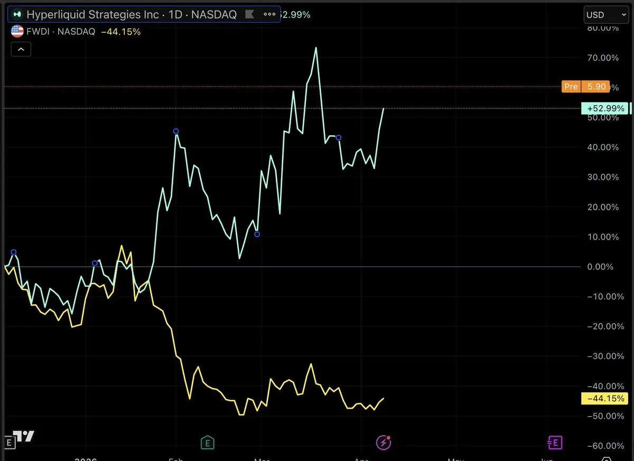The width and height of the screenshot is (634, 461).
Task: Open the green earnings E marker
Action: pos(208,443)
